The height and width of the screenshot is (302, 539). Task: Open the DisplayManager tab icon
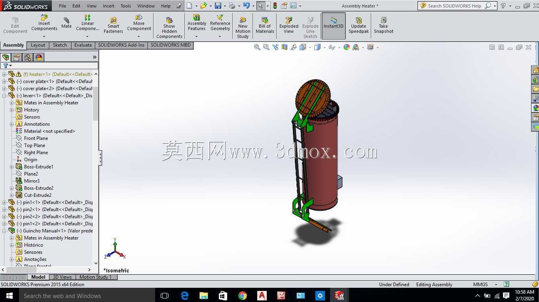pos(39,57)
